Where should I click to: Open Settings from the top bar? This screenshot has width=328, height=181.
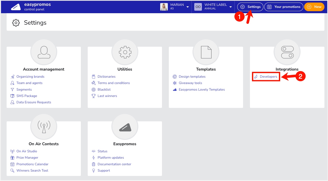250,7
